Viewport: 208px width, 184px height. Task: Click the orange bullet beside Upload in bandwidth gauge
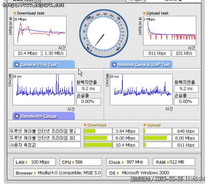click(145, 125)
